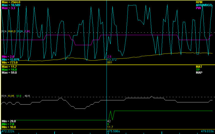This screenshot has height=134, width=215.
Task: Click the RPM legend label
Action: pos(199,2)
